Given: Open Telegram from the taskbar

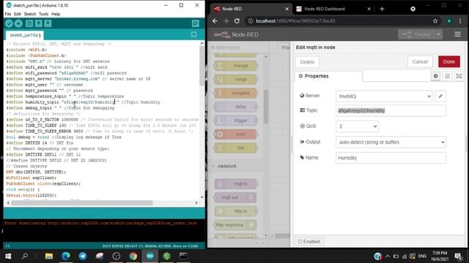Looking at the screenshot, I should point(83,256).
